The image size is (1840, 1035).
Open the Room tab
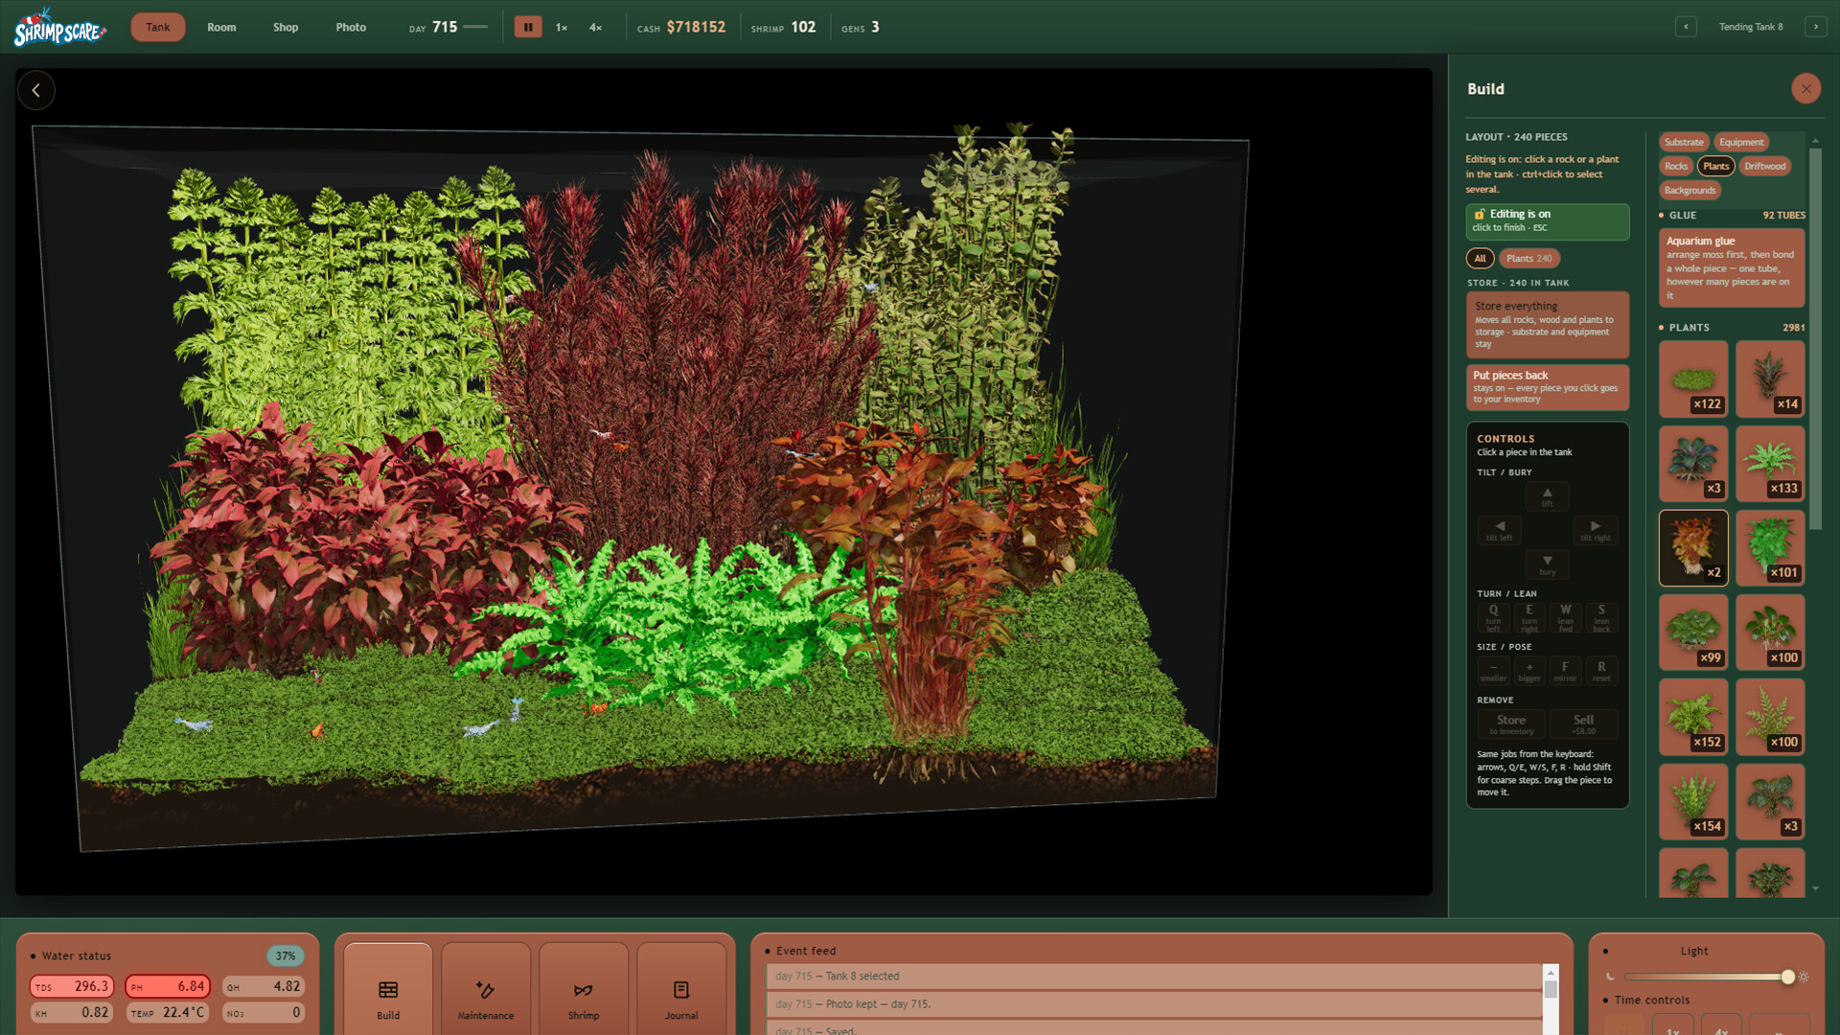[221, 27]
